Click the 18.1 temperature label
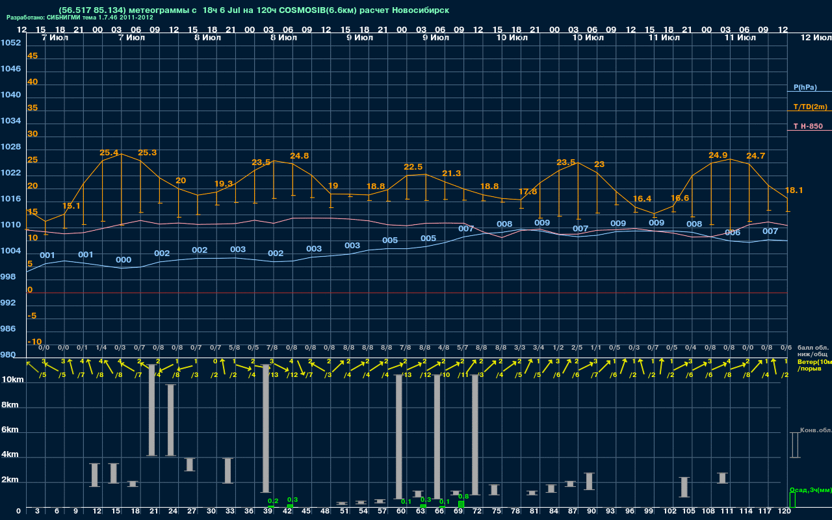This screenshot has height=520, width=832. [x=794, y=190]
